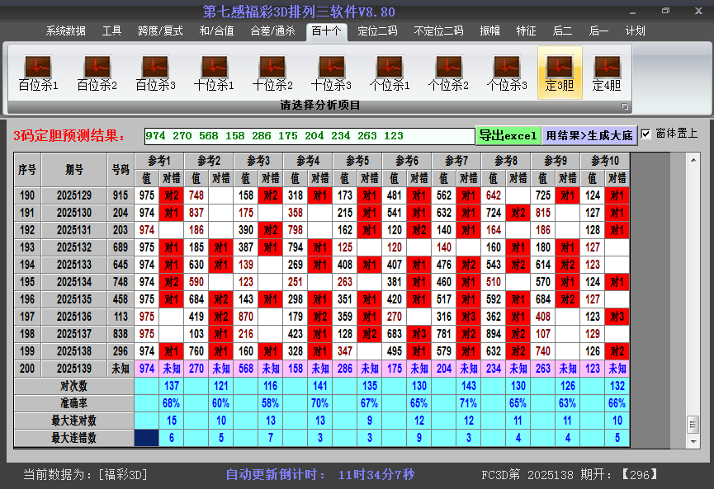Select the 百位杀1 analysis icon
Screen dimensions: 714x489
pos(38,73)
